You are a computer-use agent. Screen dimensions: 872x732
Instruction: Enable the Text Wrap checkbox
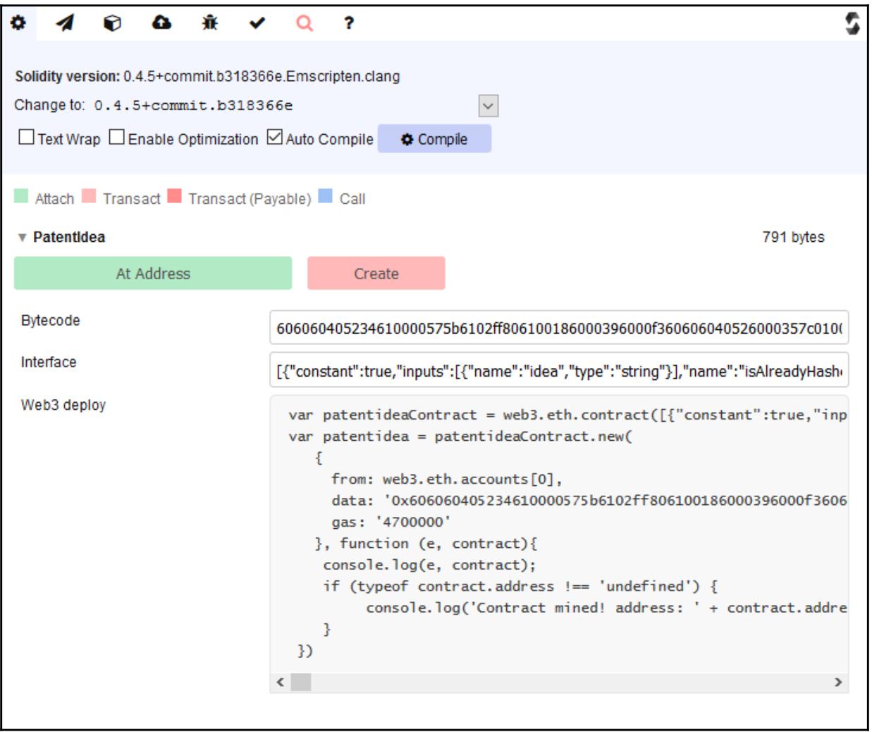(26, 137)
